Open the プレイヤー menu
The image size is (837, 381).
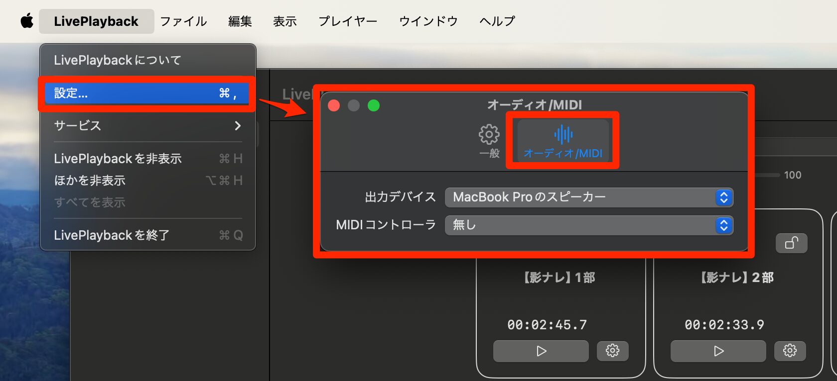(x=348, y=21)
